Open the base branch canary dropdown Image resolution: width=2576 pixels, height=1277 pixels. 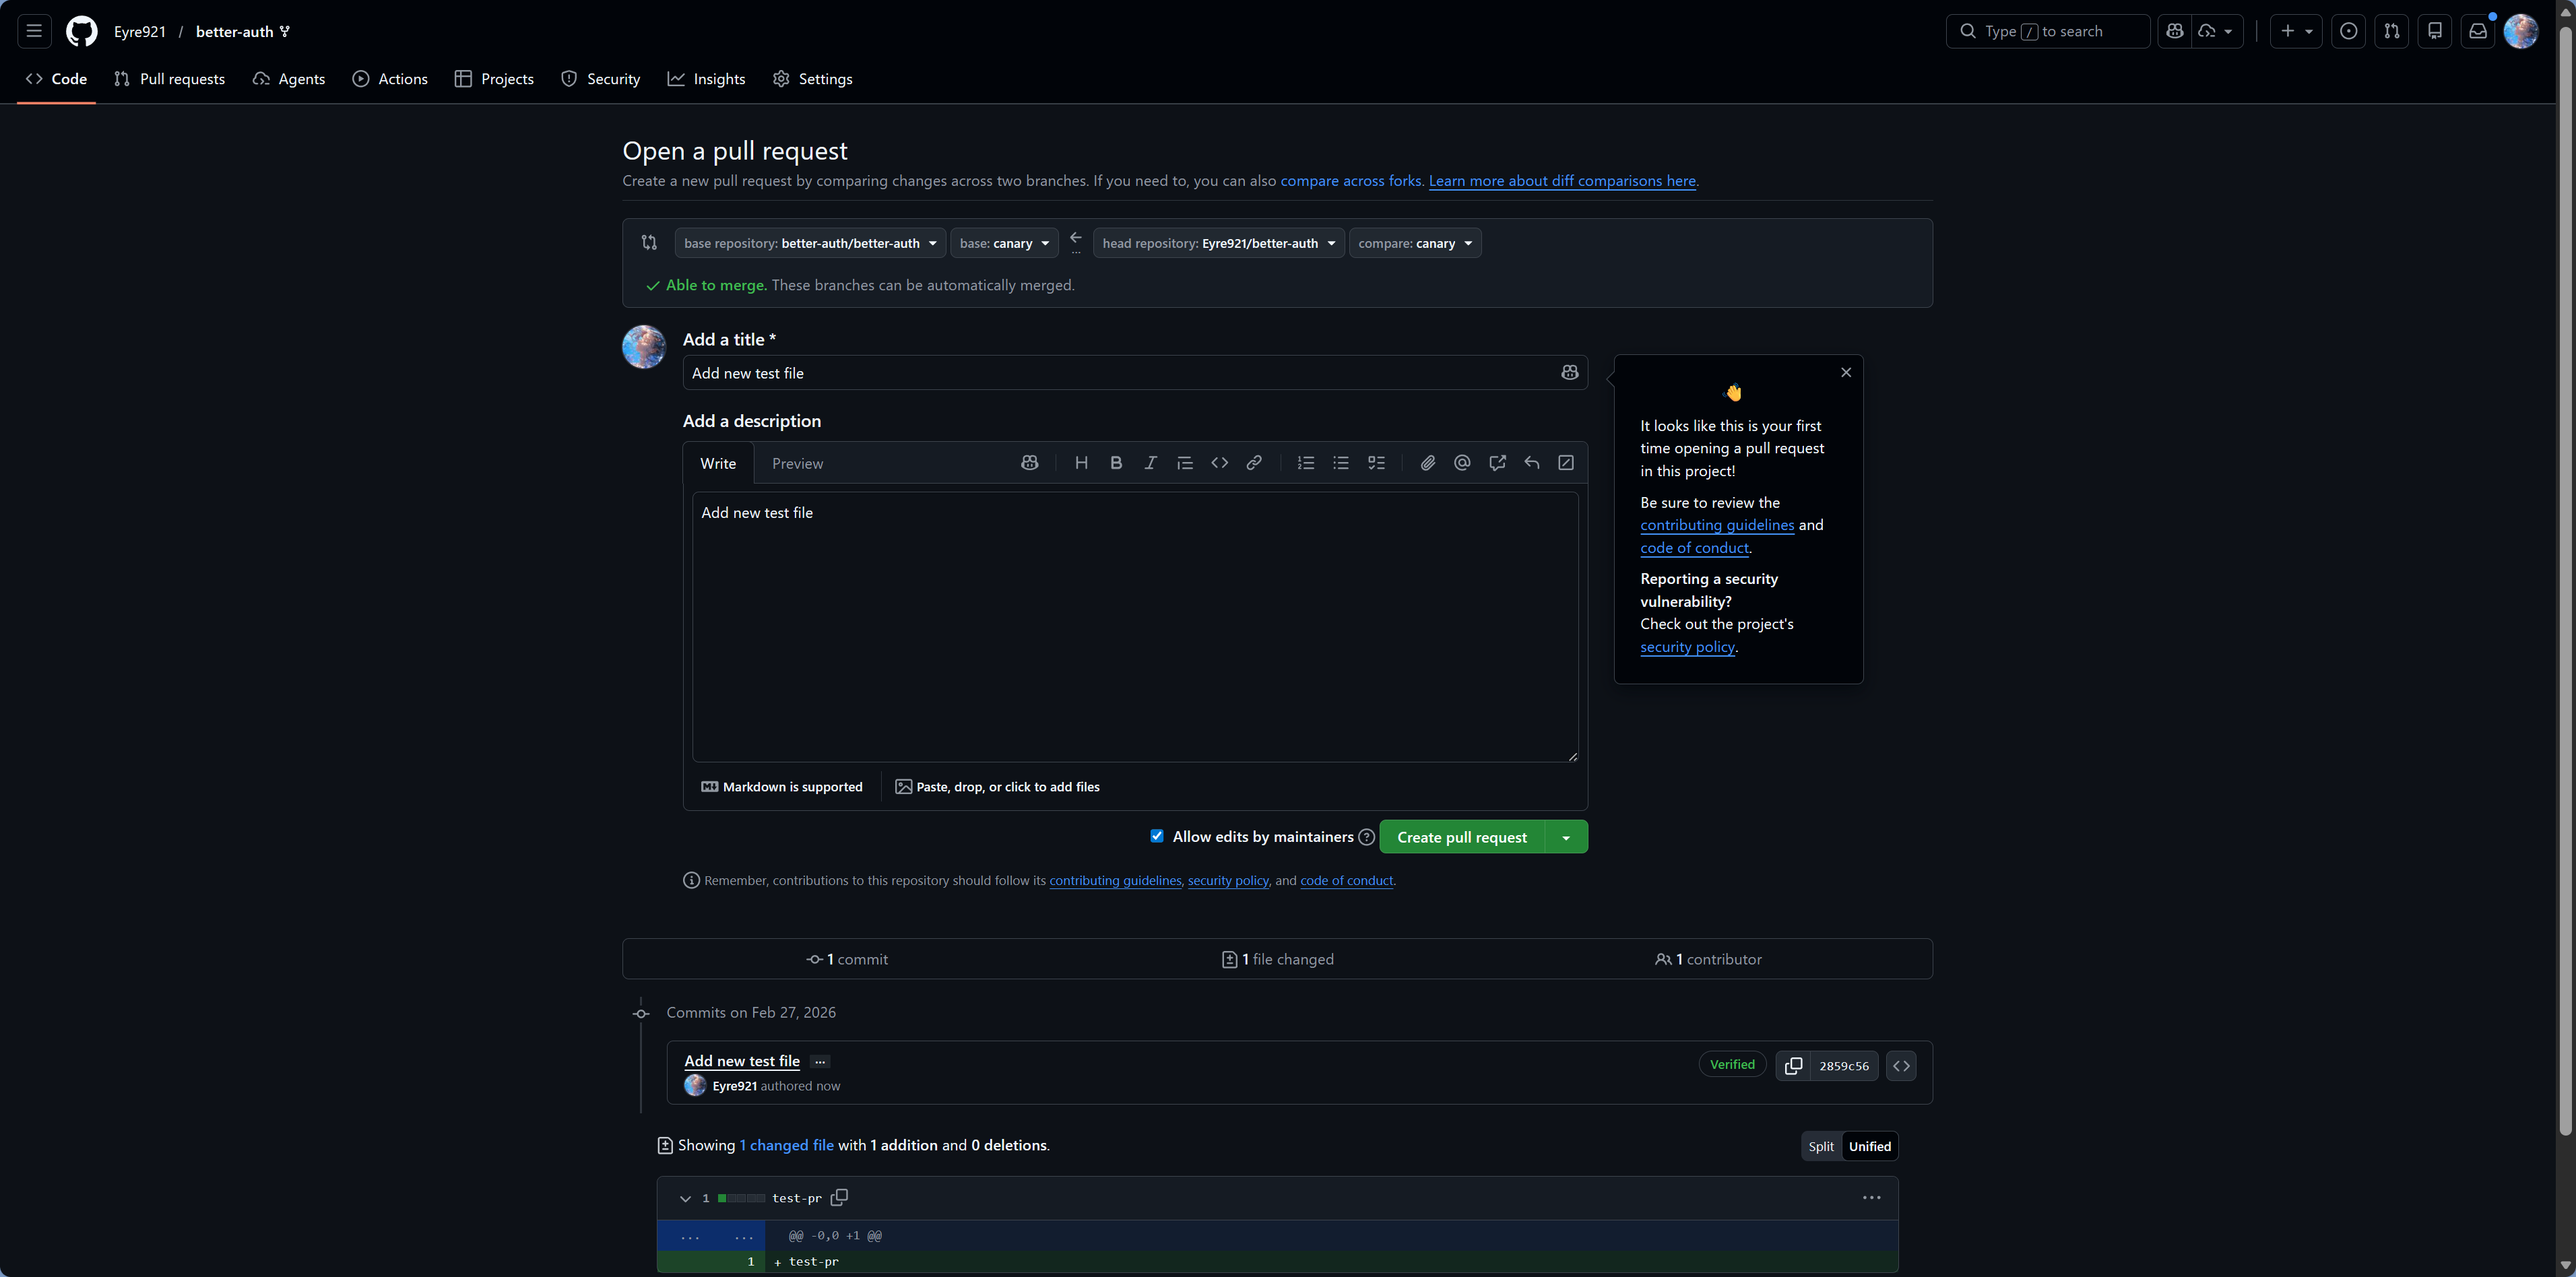(x=1004, y=243)
